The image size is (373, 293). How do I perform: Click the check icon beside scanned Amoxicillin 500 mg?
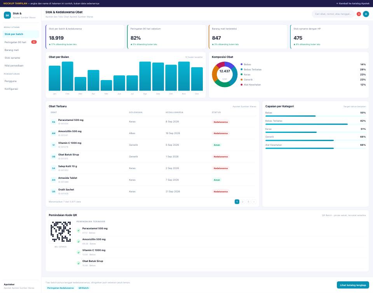pos(78,241)
